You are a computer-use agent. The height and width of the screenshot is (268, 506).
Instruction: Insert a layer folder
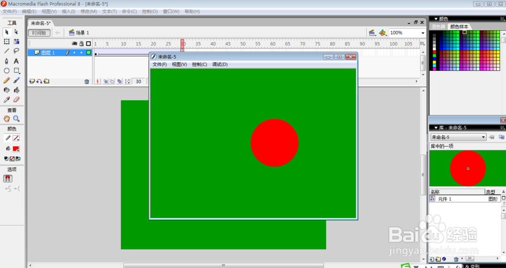[x=46, y=81]
